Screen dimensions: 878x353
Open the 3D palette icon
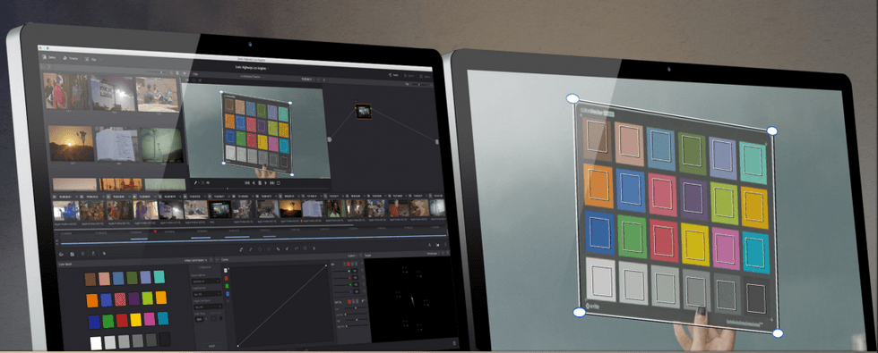305,249
